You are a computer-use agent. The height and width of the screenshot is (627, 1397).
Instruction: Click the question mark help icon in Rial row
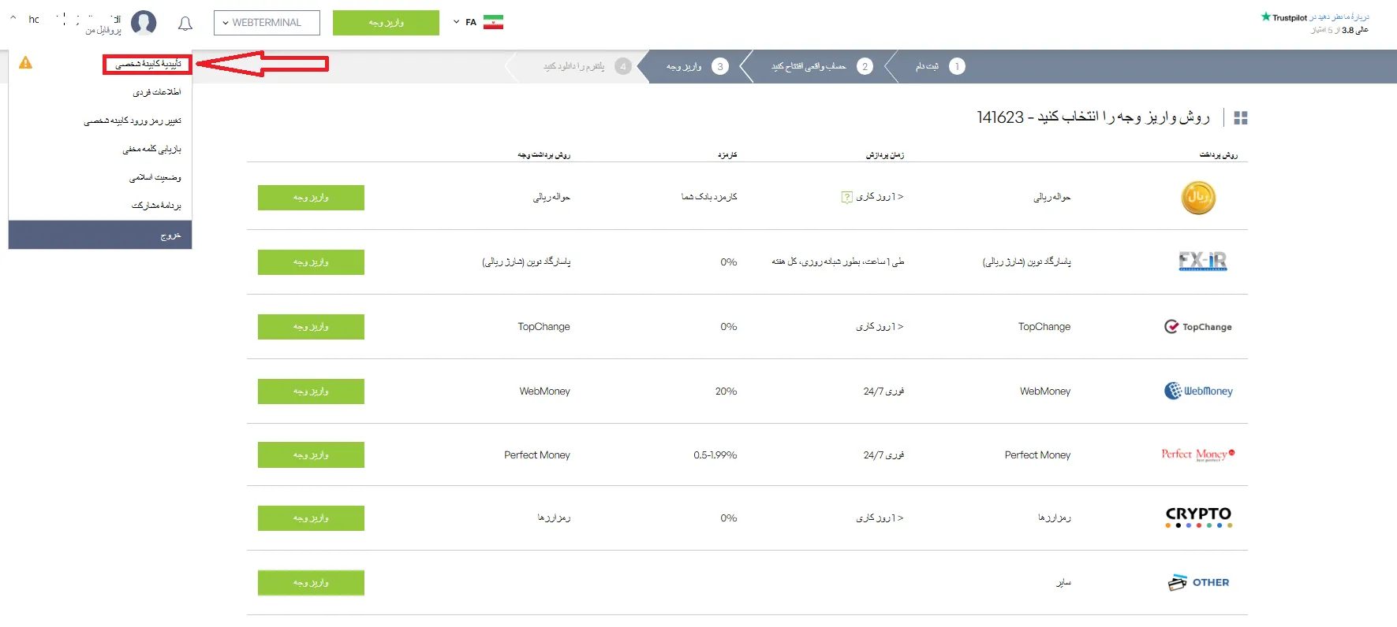846,197
